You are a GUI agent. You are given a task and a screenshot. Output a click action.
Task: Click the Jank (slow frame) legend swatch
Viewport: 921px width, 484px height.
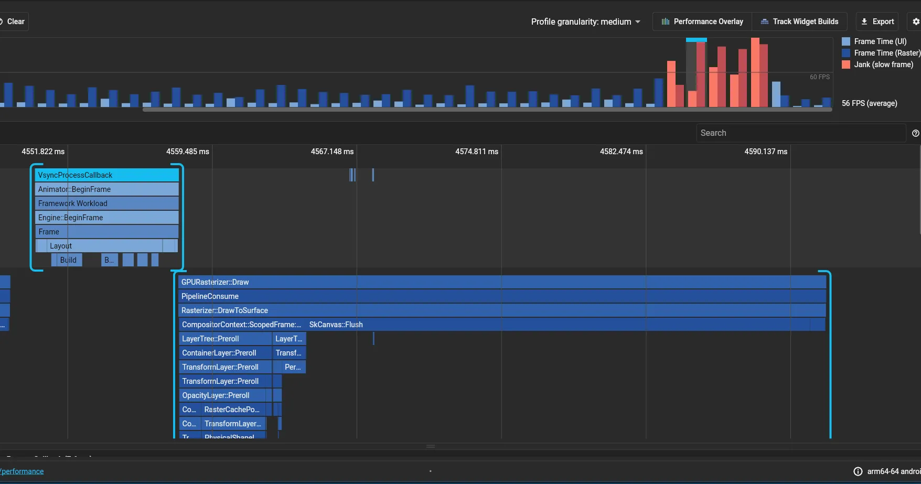pos(846,64)
